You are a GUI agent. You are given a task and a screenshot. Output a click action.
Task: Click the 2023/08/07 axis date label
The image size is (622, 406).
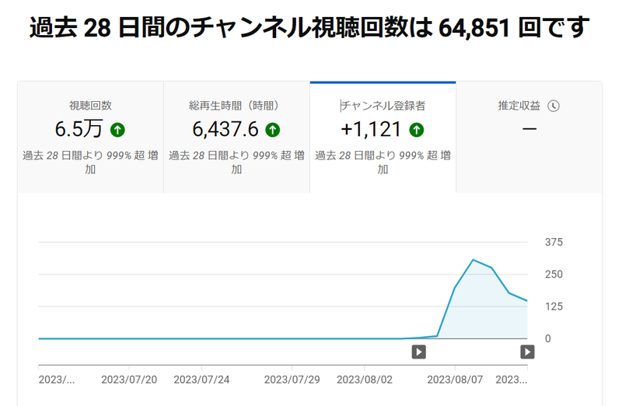tap(455, 380)
